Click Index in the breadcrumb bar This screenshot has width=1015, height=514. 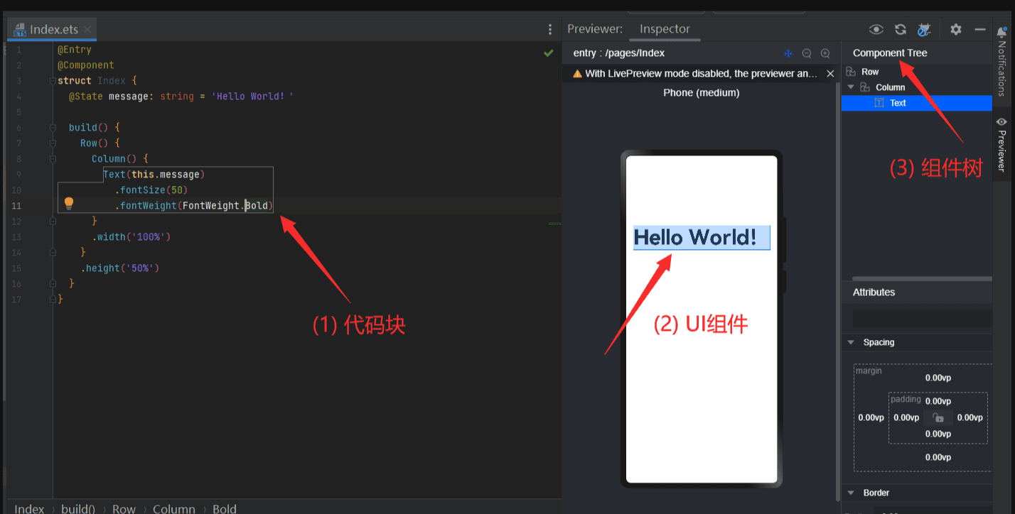coord(29,508)
